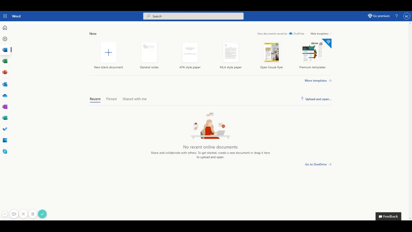This screenshot has width=412, height=232.
Task: Open the Create new app launcher plus icon
Action: click(5, 39)
